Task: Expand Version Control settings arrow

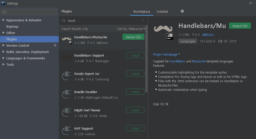Action: click(x=3, y=45)
